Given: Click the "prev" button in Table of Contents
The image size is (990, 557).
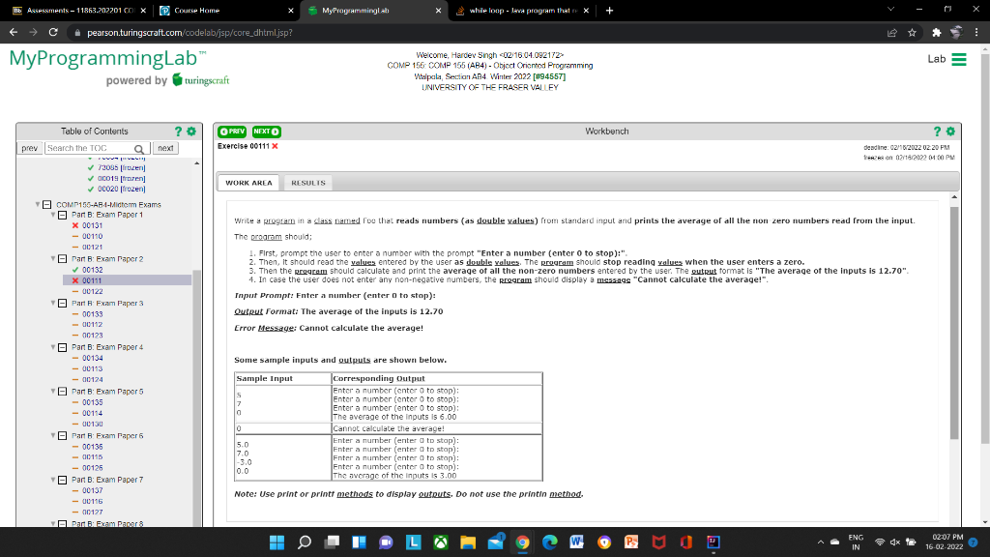Looking at the screenshot, I should 30,148.
